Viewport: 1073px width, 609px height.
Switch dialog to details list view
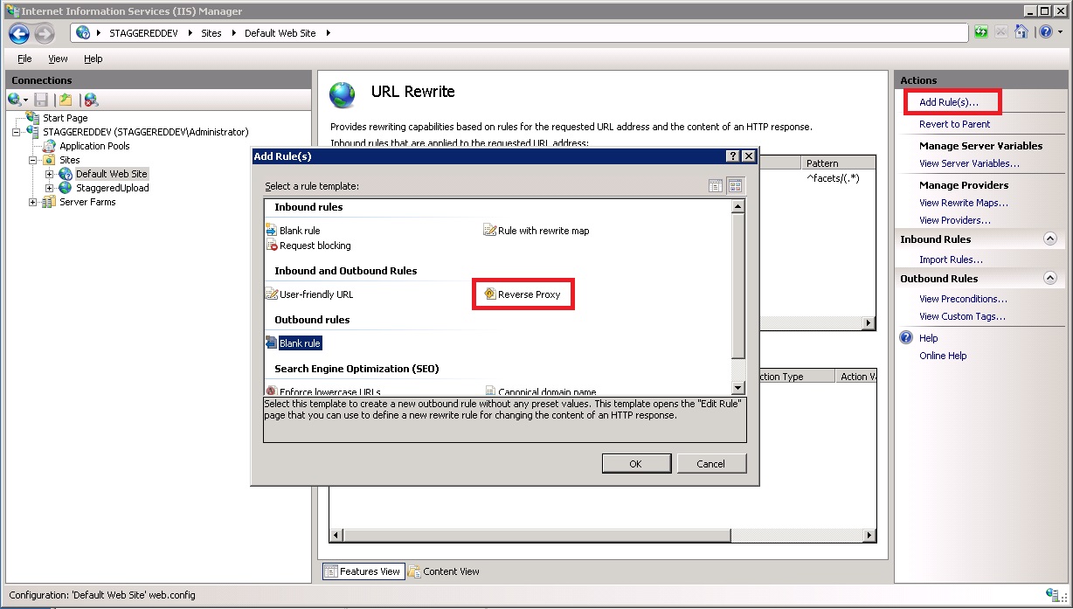pyautogui.click(x=716, y=185)
